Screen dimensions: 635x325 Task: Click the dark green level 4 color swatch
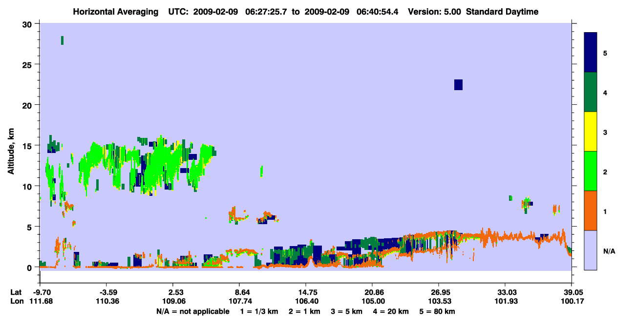click(591, 92)
